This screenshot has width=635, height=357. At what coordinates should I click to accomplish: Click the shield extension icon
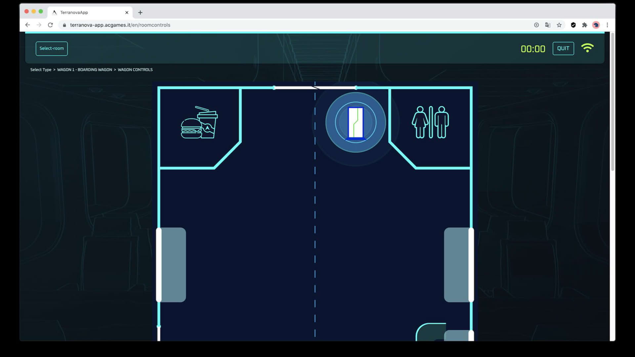click(x=573, y=25)
